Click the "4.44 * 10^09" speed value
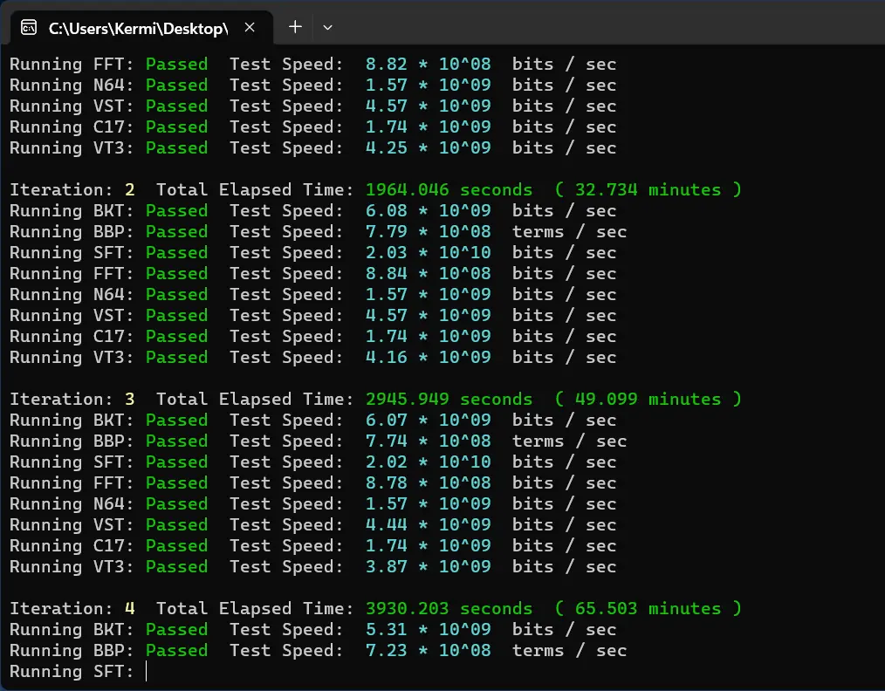885x691 pixels. tap(428, 524)
